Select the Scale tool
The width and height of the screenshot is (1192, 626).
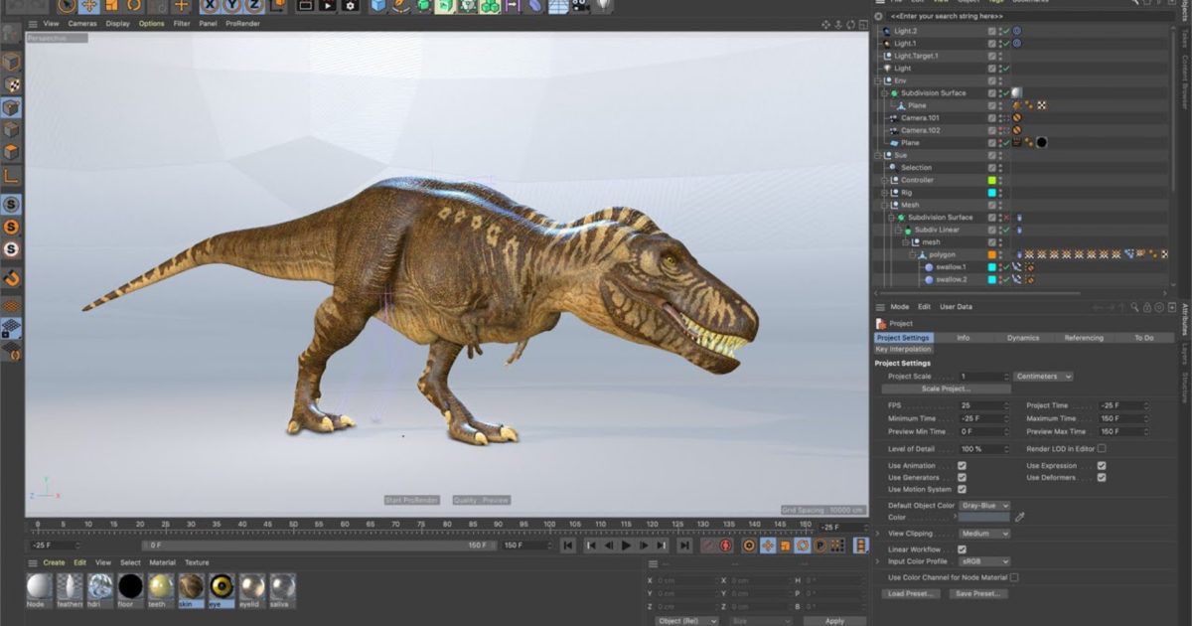[x=111, y=7]
